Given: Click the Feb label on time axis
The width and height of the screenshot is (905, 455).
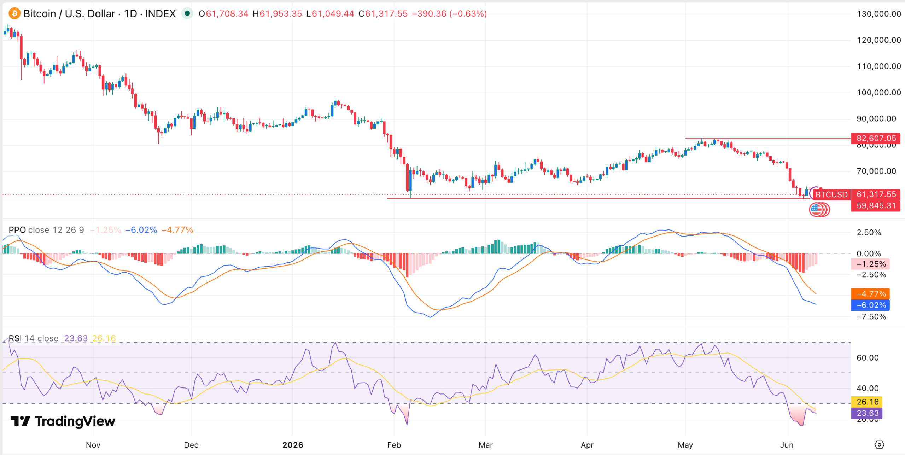Looking at the screenshot, I should pos(394,445).
